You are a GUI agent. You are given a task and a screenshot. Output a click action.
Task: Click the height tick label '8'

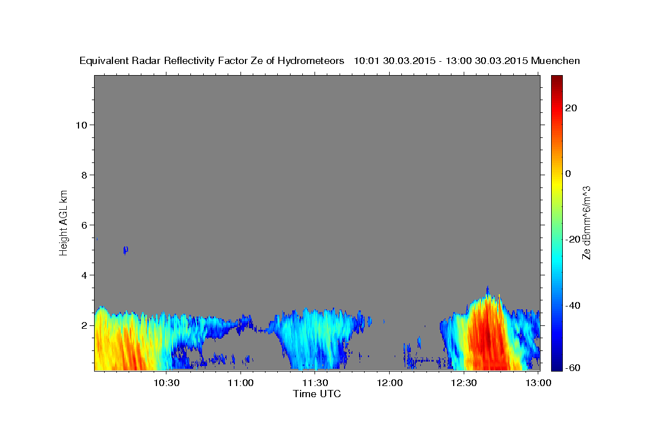(85, 175)
